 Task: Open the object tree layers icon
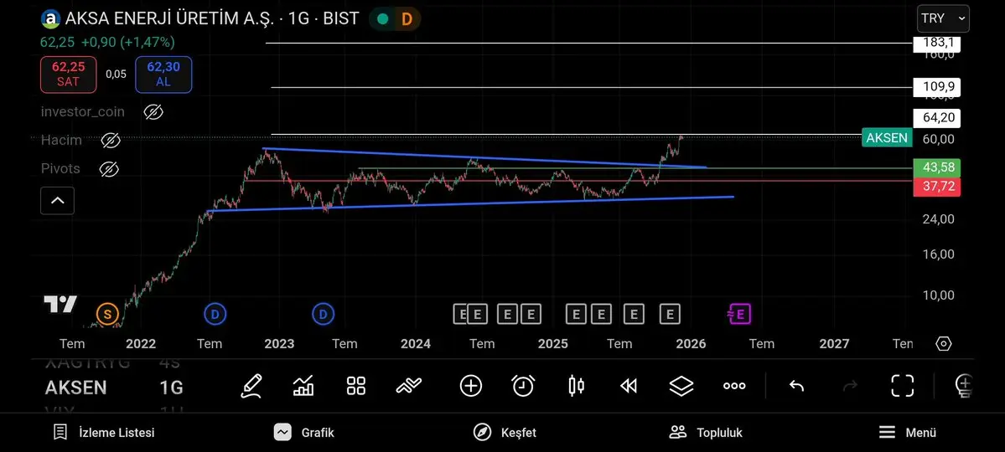681,386
